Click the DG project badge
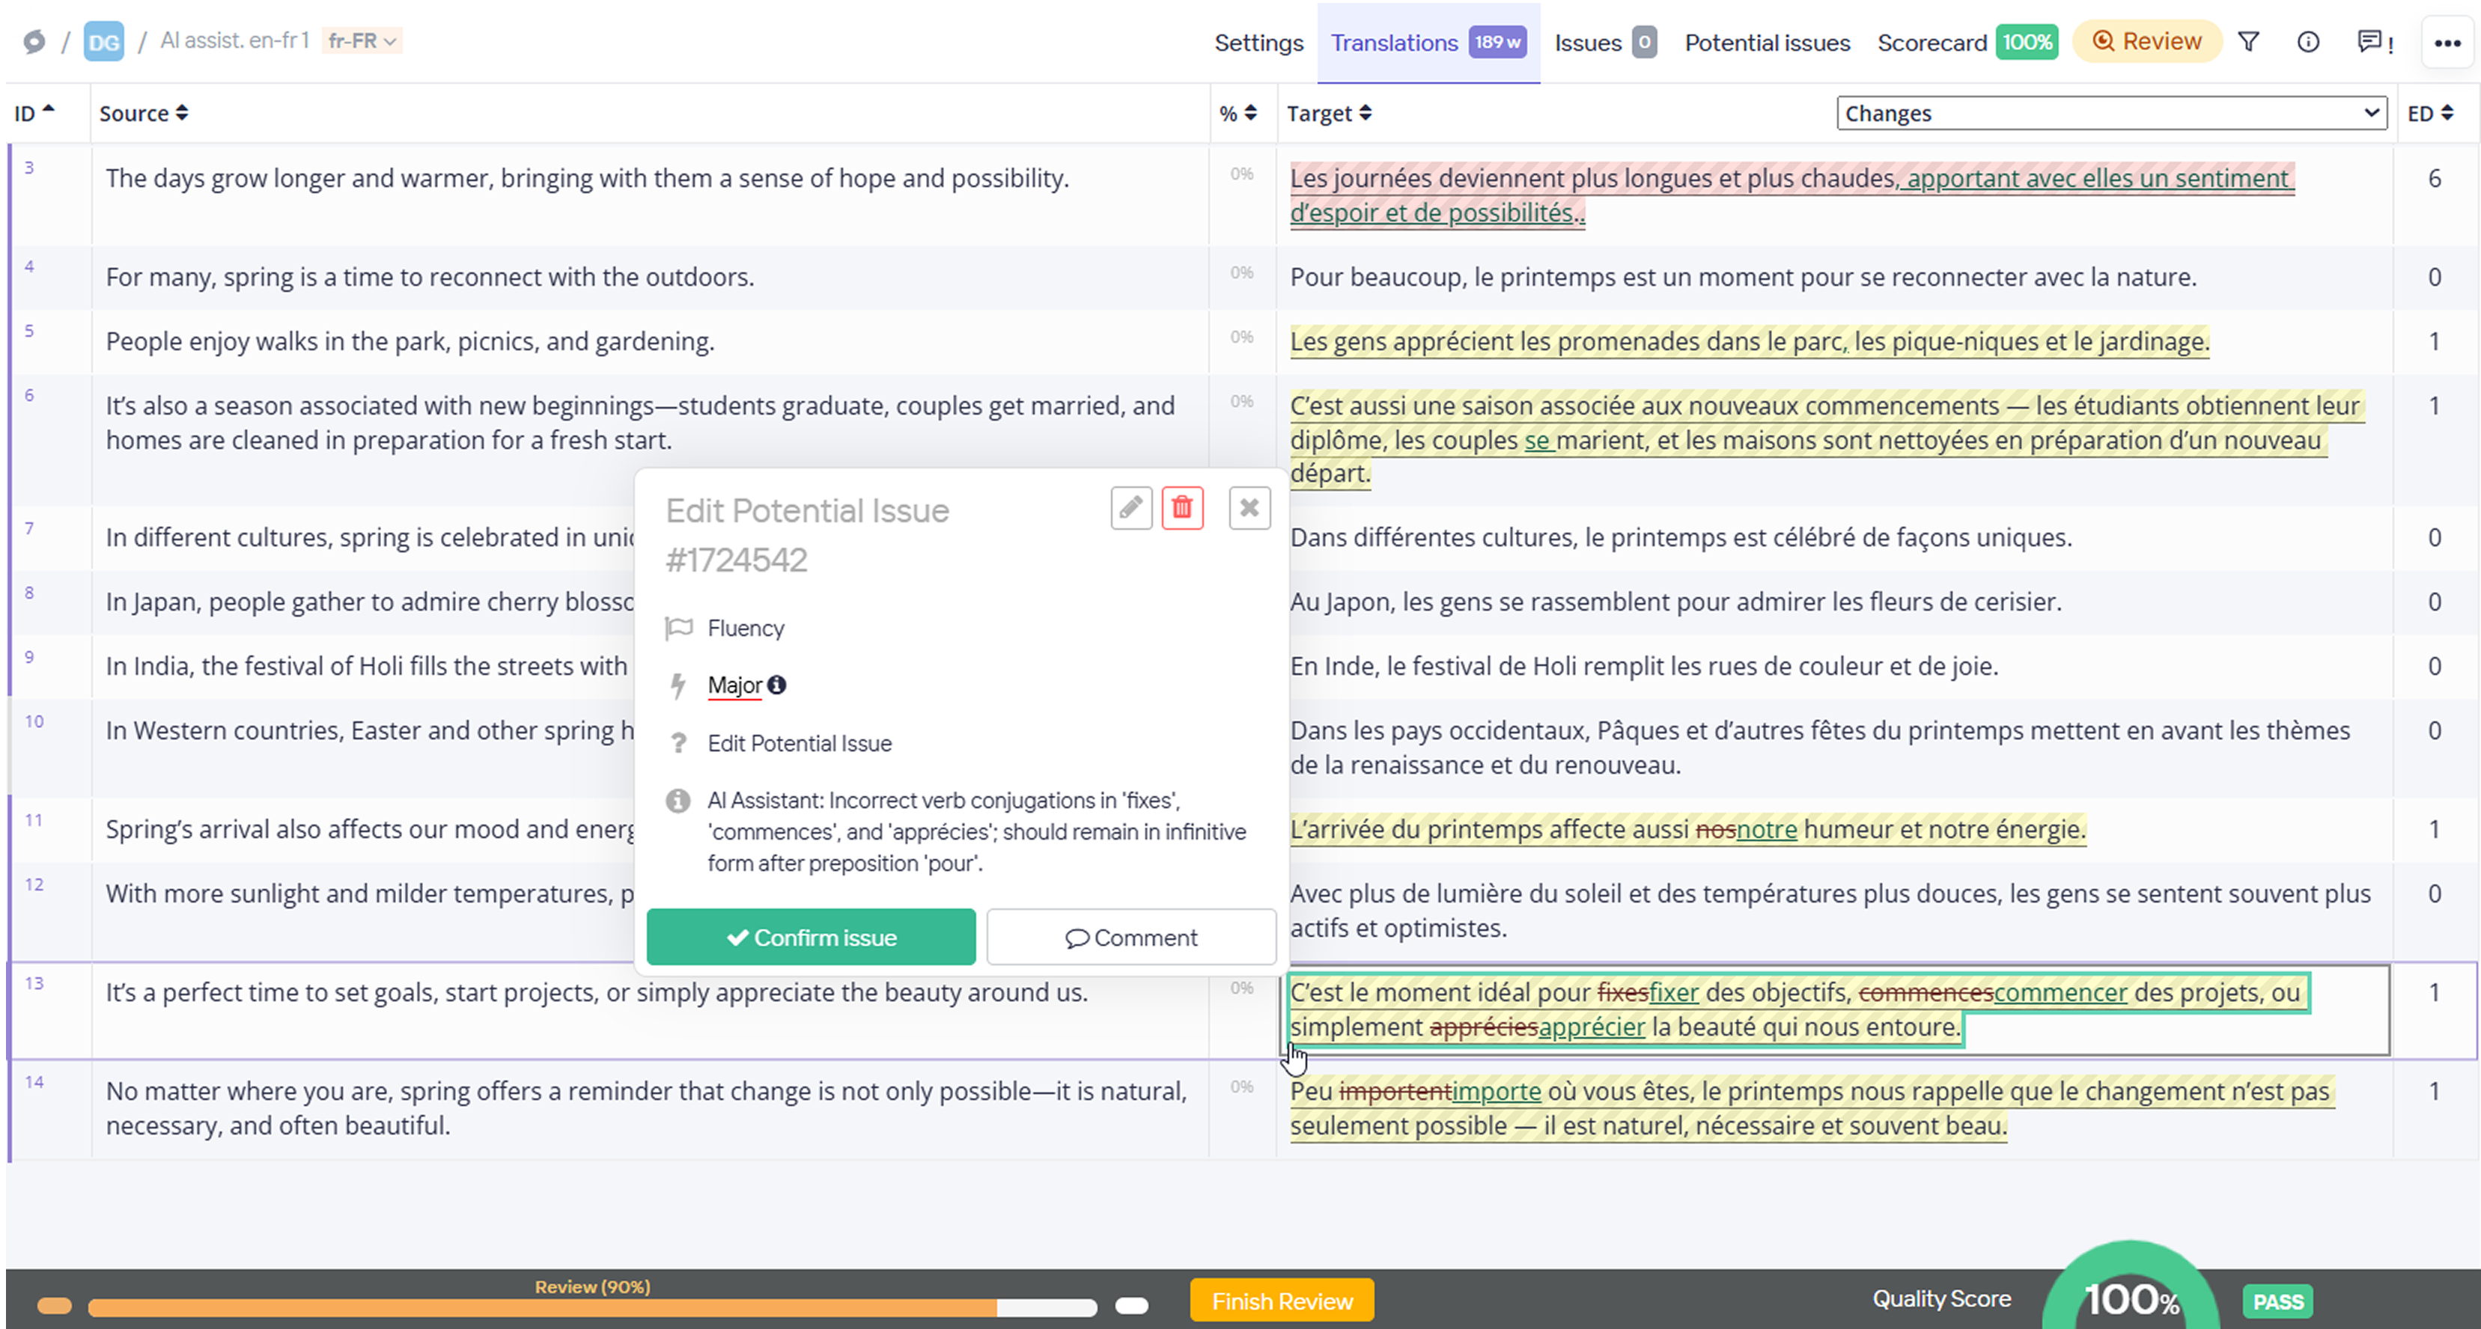Image resolution: width=2481 pixels, height=1329 pixels. click(103, 41)
